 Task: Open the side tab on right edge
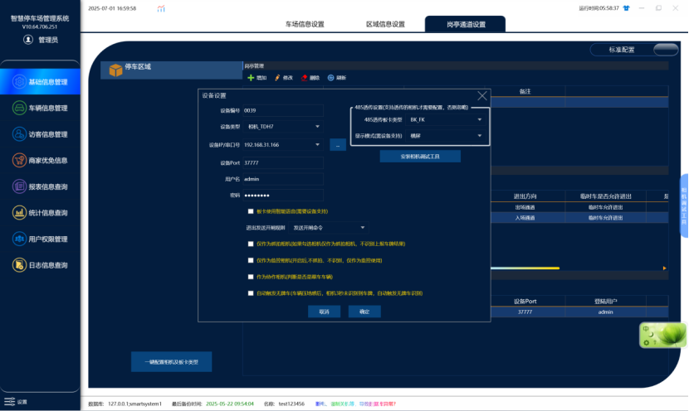click(x=684, y=205)
